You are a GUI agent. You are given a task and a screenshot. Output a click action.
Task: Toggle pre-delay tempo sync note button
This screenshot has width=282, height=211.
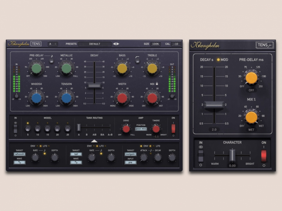tap(51, 61)
